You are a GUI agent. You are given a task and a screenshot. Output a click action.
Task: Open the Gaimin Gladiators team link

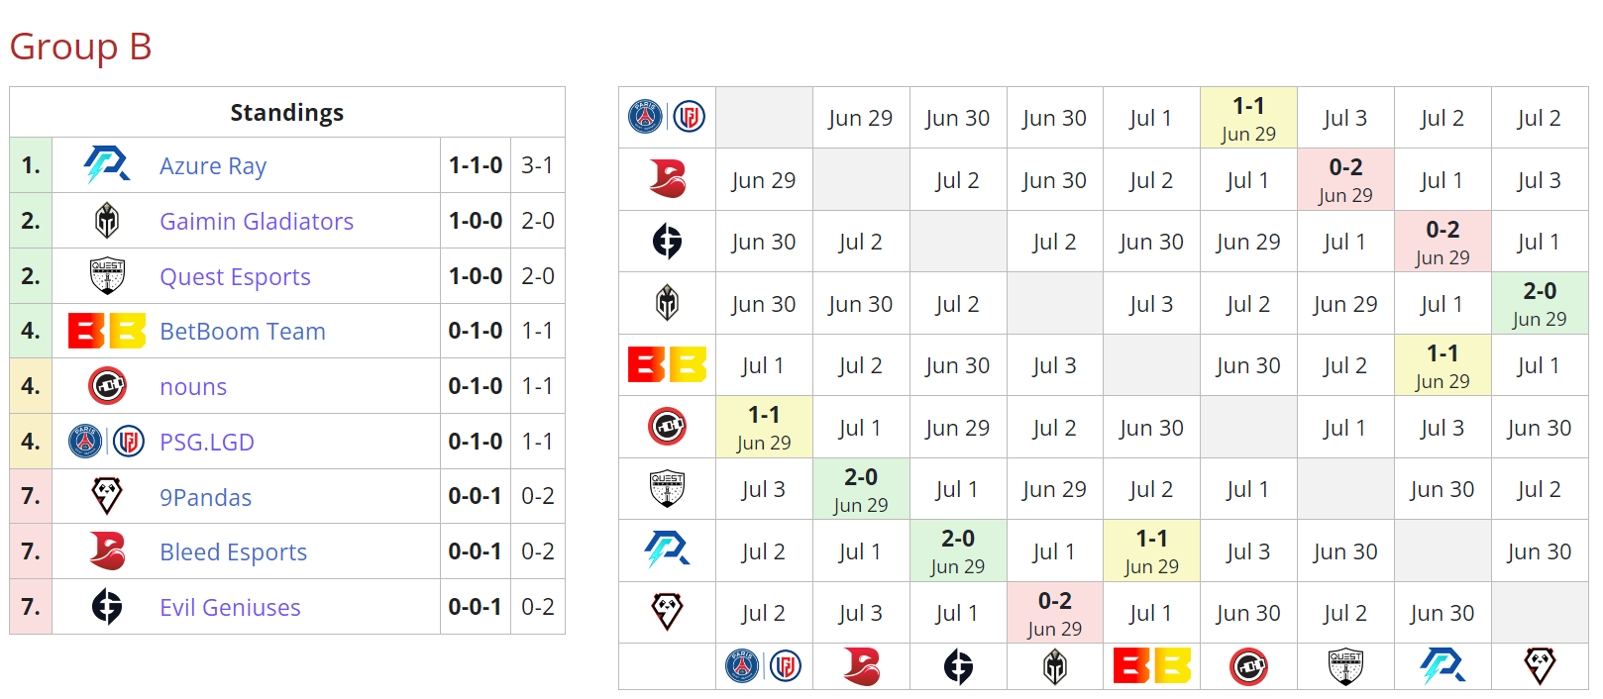[x=257, y=221]
